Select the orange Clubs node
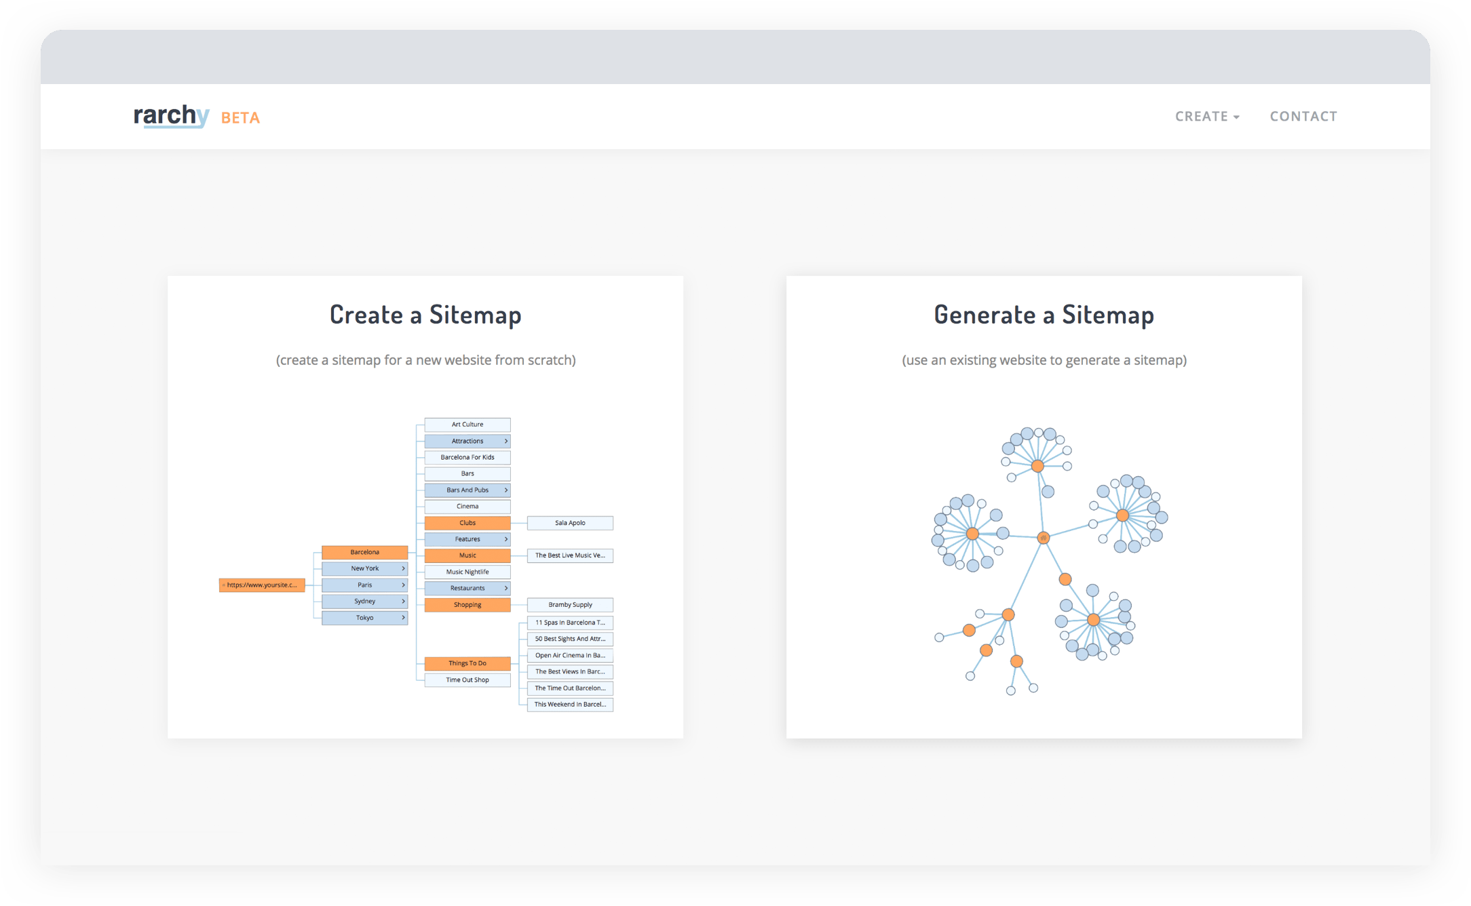1471x906 pixels. tap(467, 523)
